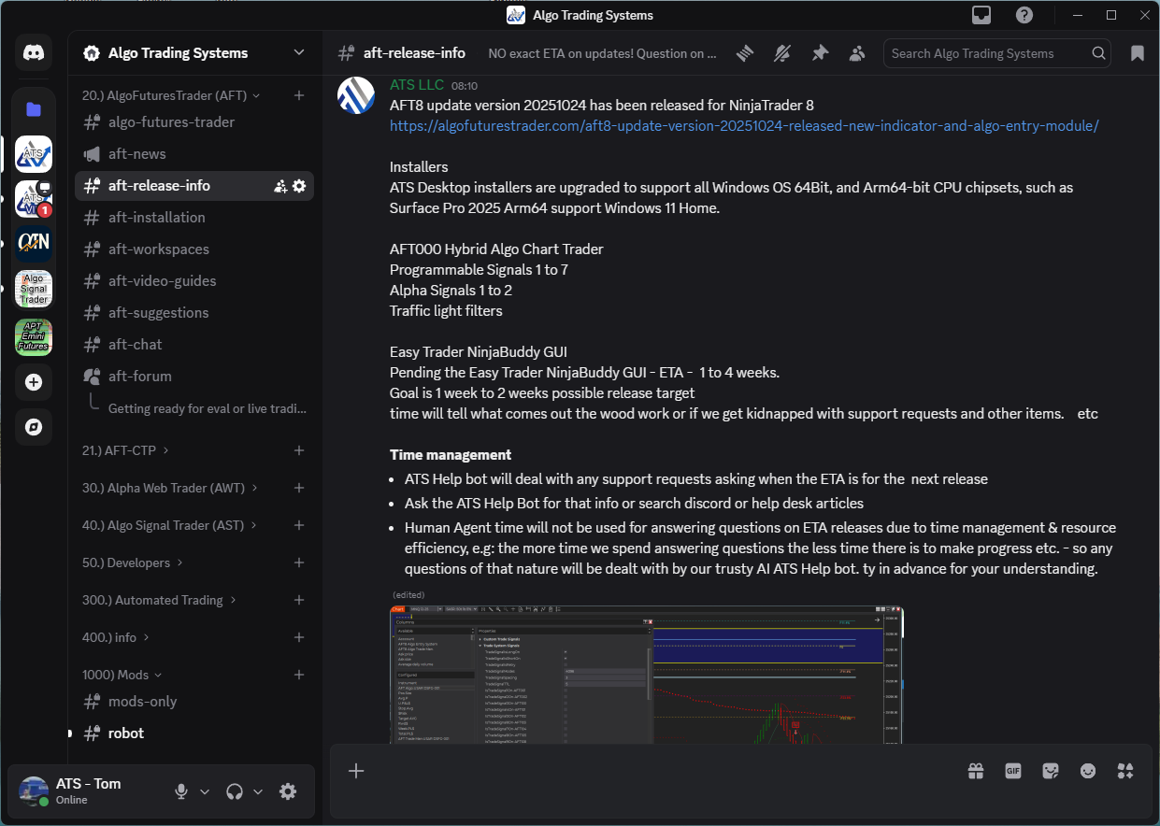
Task: Open the algo-futures-trader channel
Action: pyautogui.click(x=194, y=122)
